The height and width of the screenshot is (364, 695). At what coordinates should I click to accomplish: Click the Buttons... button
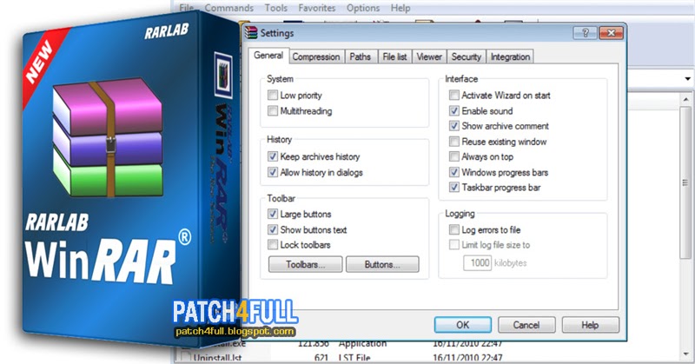tap(382, 264)
